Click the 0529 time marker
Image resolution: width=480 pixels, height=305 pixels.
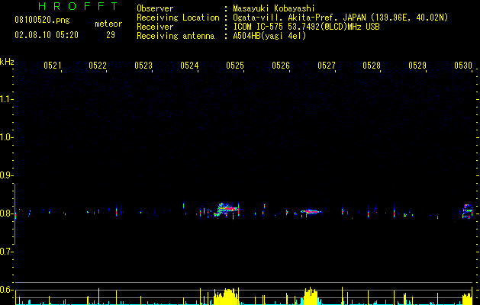tap(417, 66)
